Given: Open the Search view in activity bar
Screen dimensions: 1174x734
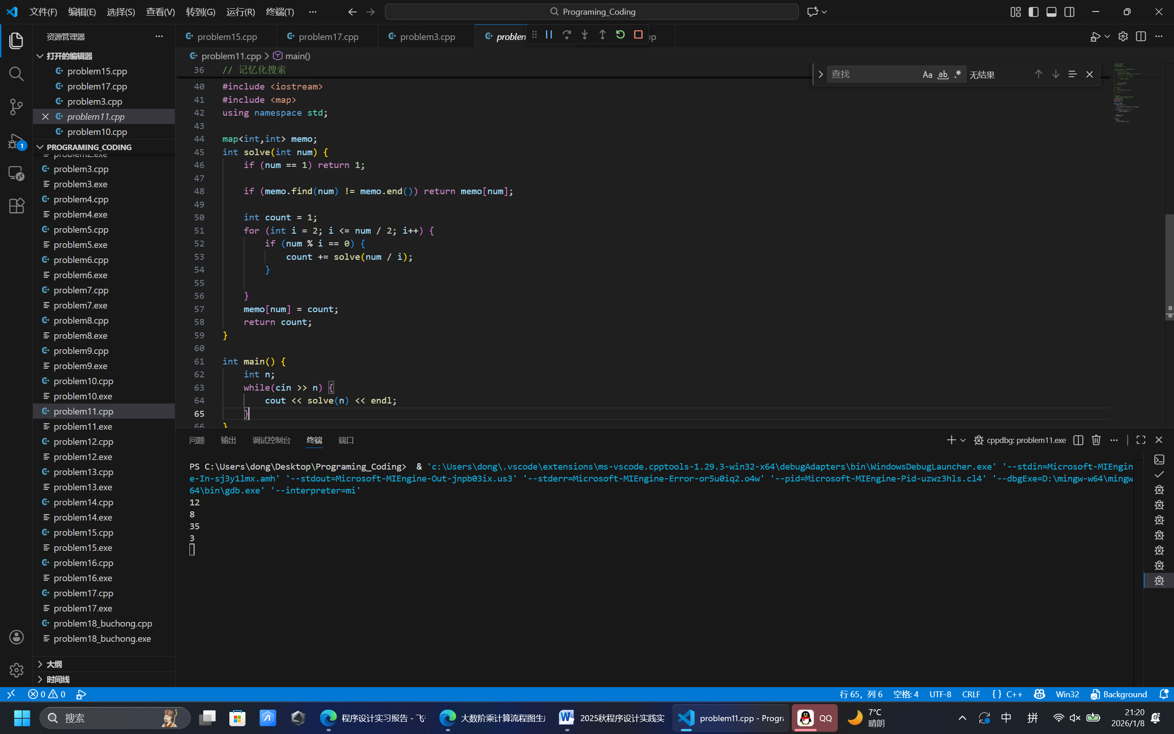Looking at the screenshot, I should (17, 74).
